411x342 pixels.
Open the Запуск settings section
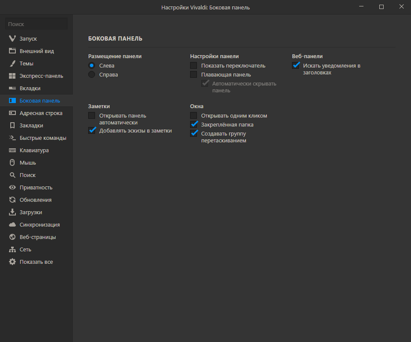[36, 38]
